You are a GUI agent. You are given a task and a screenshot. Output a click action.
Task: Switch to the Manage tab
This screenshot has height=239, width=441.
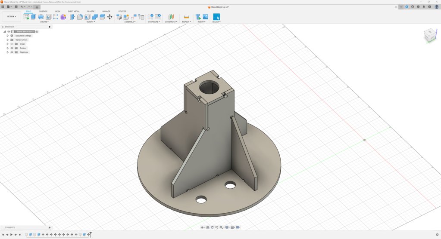pos(106,11)
